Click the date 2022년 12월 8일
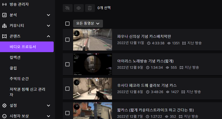The width and height of the screenshot is (222, 119). (x=130, y=92)
